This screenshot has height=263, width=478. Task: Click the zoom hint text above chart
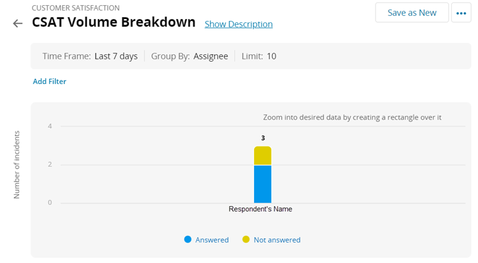coord(352,117)
